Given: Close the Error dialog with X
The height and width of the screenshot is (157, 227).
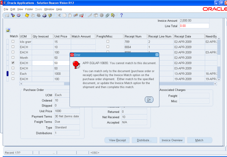Looking at the screenshot, I should 157,55.
